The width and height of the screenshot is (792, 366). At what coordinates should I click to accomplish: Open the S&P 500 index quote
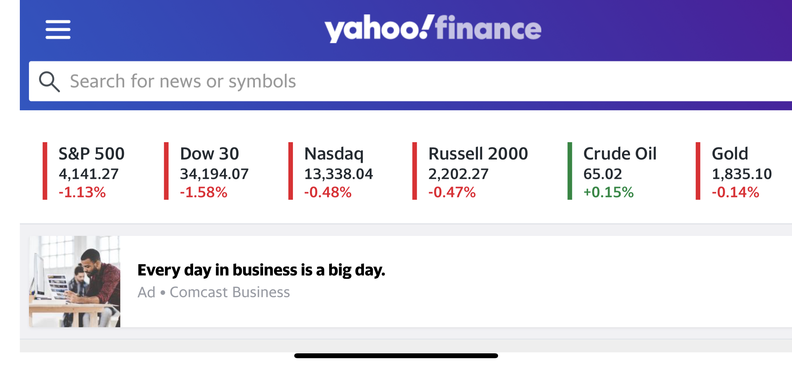tap(91, 154)
